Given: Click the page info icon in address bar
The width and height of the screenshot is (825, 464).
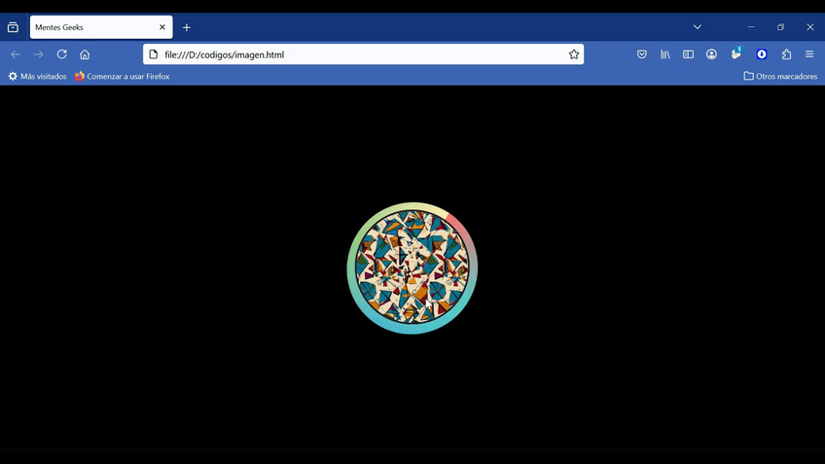Looking at the screenshot, I should coord(153,54).
